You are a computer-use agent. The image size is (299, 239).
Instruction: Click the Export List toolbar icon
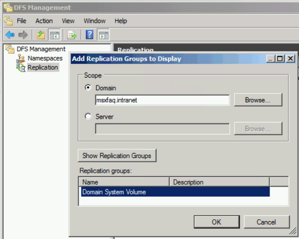click(x=72, y=35)
